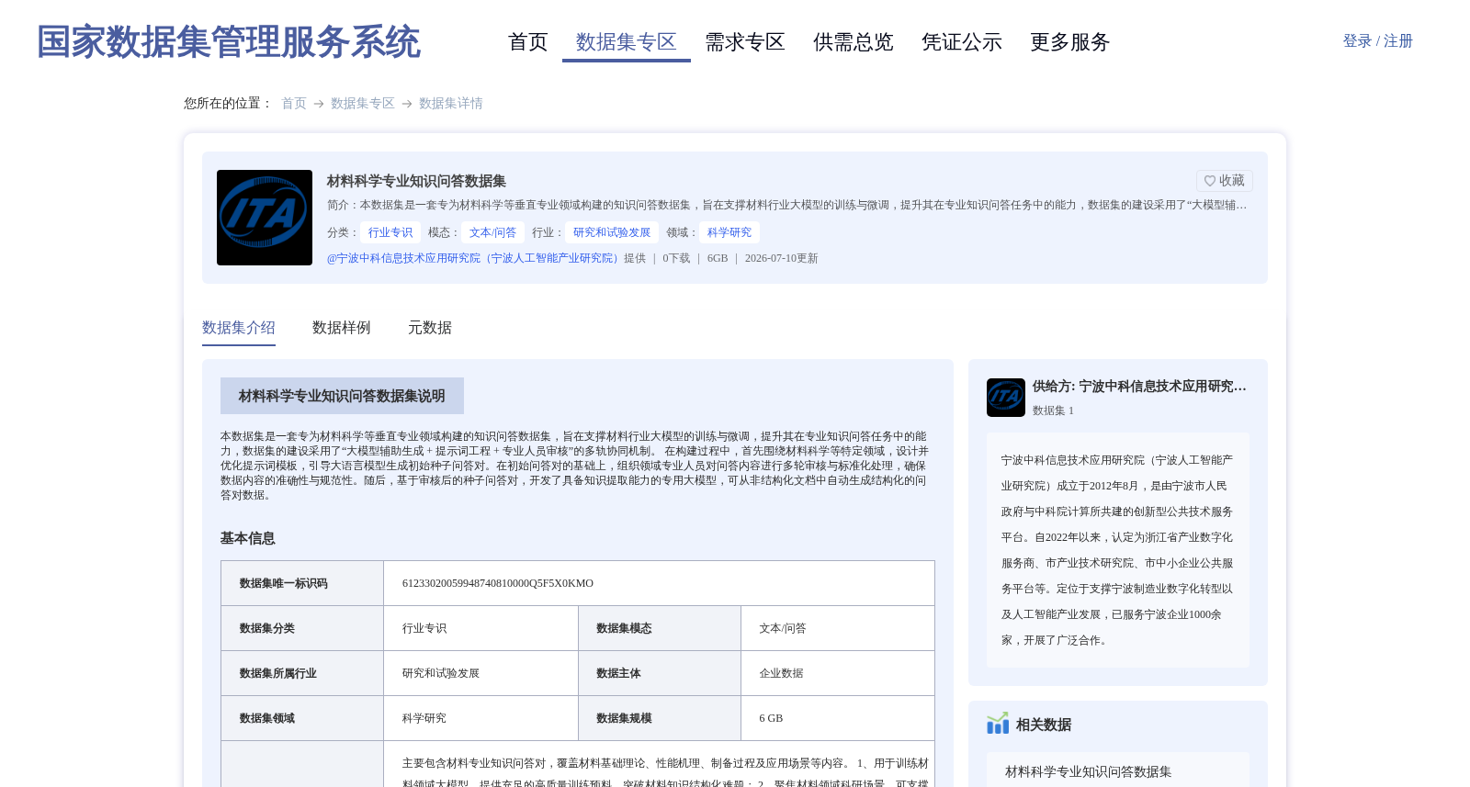This screenshot has width=1470, height=787.
Task: Click the 数据集规模 table label
Action: pyautogui.click(x=624, y=718)
